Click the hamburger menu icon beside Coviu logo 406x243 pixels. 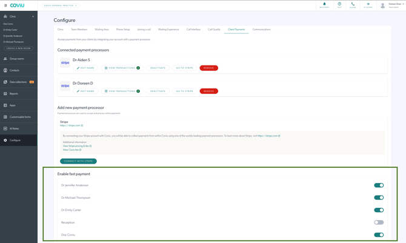[x=5, y=5]
